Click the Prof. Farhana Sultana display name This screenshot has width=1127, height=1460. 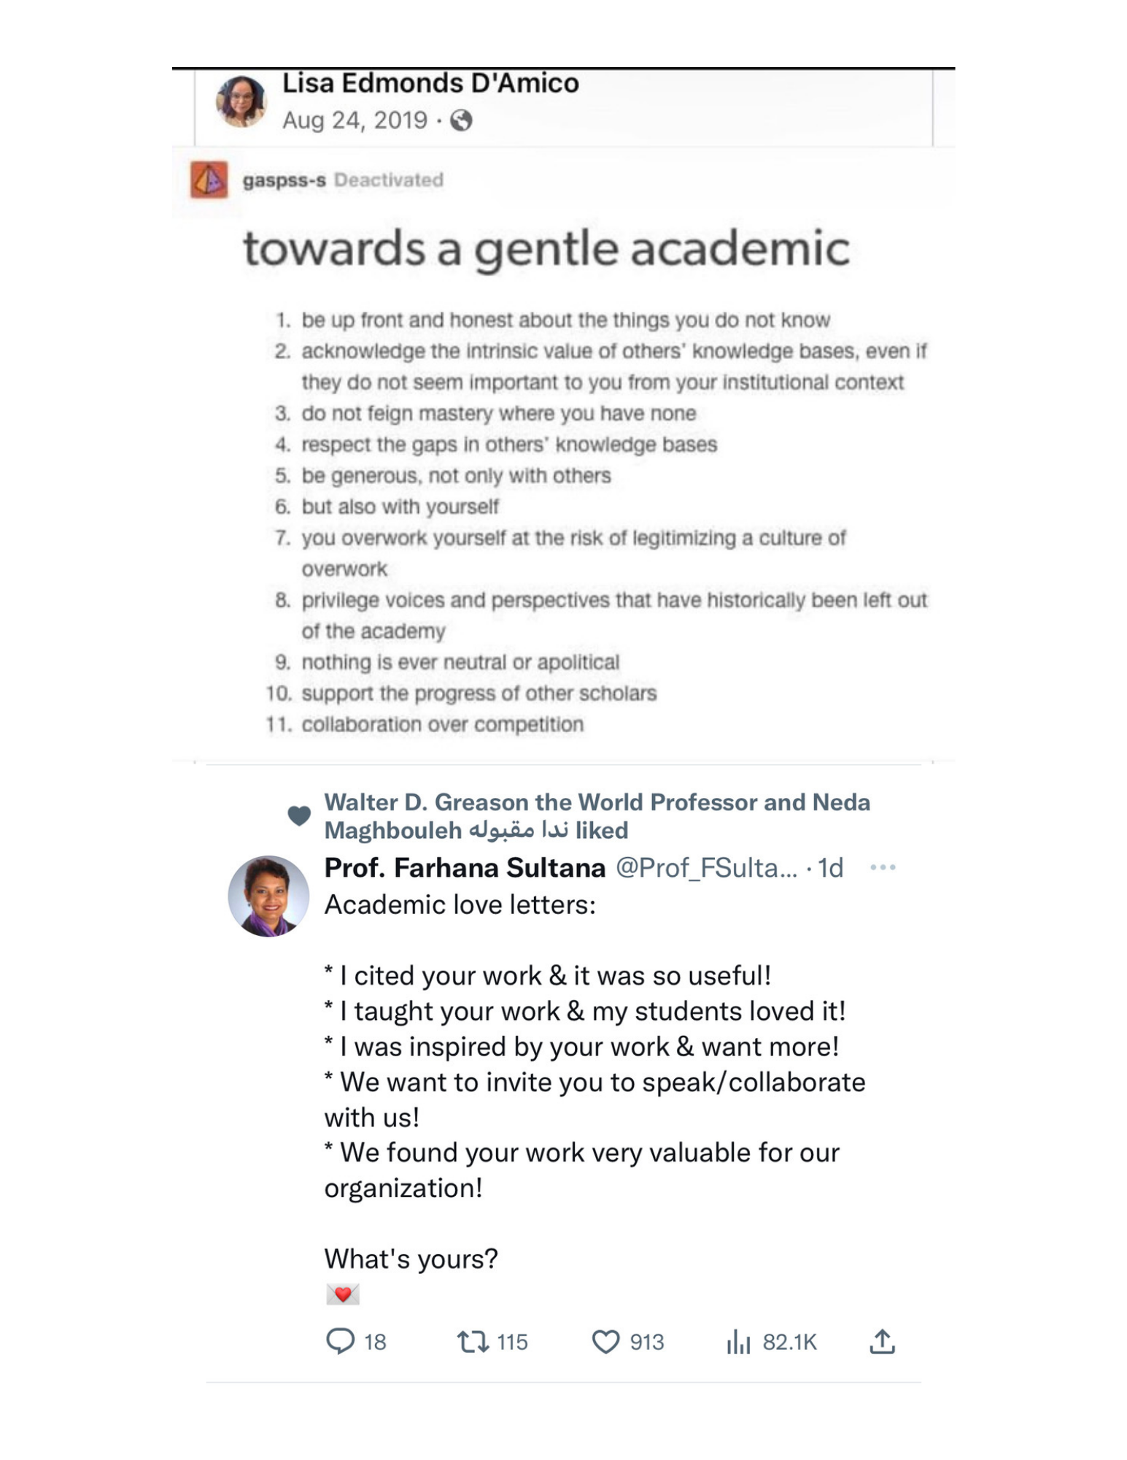coord(465,867)
